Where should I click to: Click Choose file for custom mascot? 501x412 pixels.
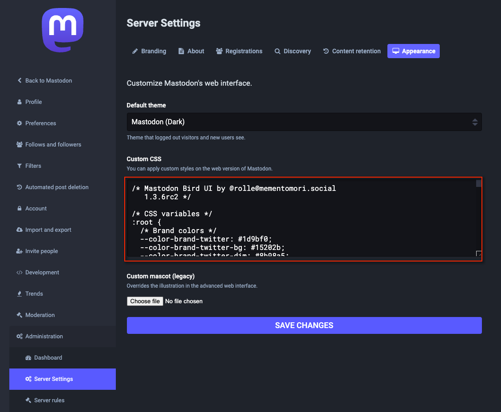(145, 301)
